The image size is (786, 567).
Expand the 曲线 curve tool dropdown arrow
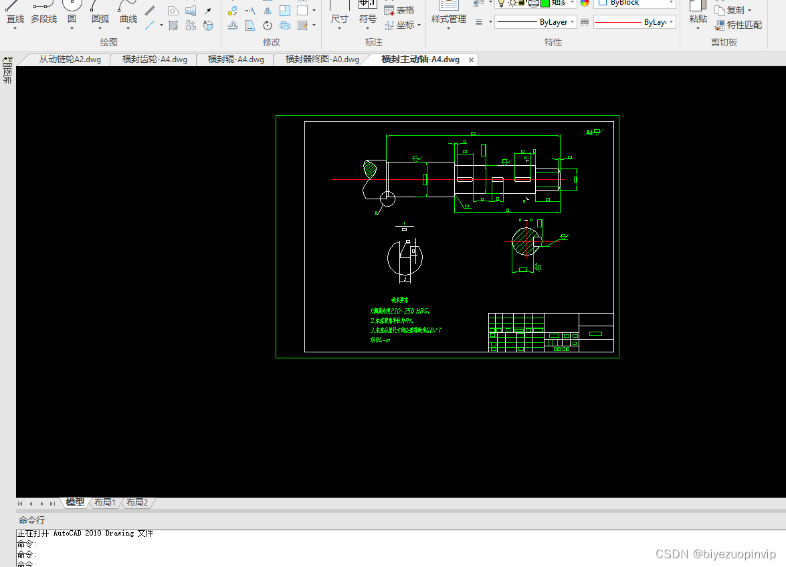coord(128,29)
